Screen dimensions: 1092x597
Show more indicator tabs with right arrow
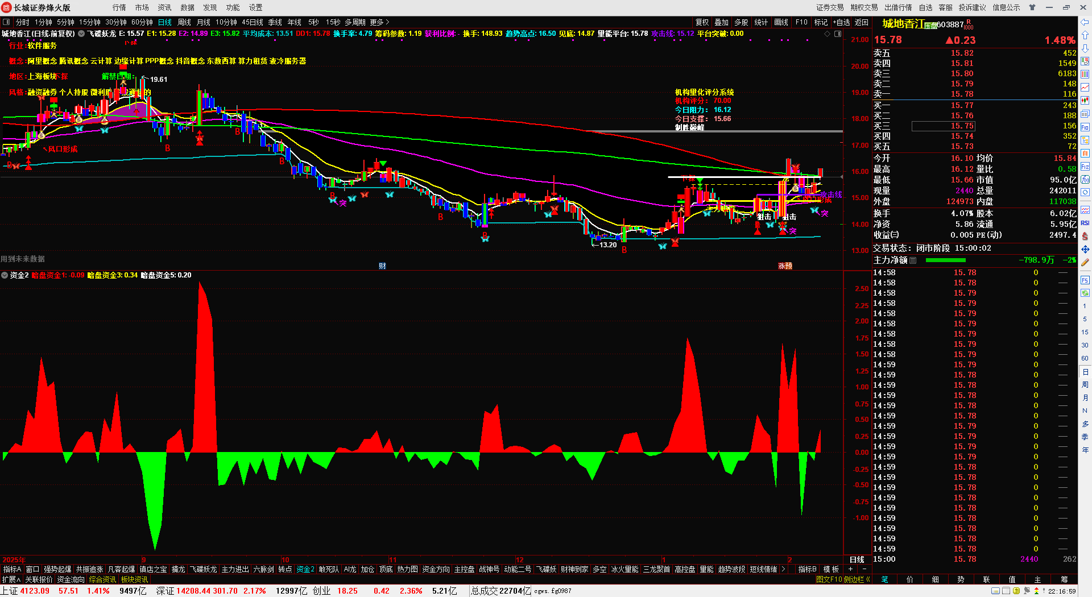pos(784,569)
